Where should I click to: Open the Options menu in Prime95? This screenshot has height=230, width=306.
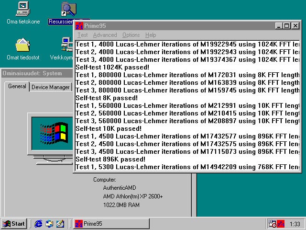tap(131, 35)
